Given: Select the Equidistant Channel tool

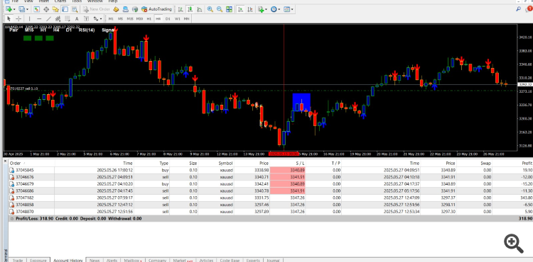Looking at the screenshot, I should point(58,18).
